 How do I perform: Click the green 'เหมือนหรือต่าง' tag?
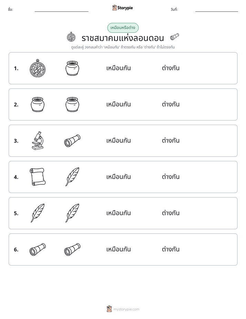click(x=123, y=28)
